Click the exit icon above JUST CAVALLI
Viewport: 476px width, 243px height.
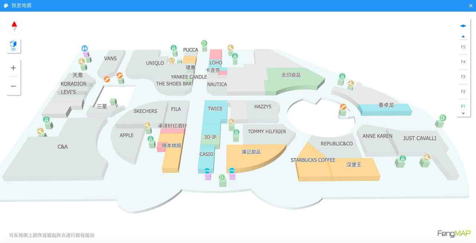point(443,118)
